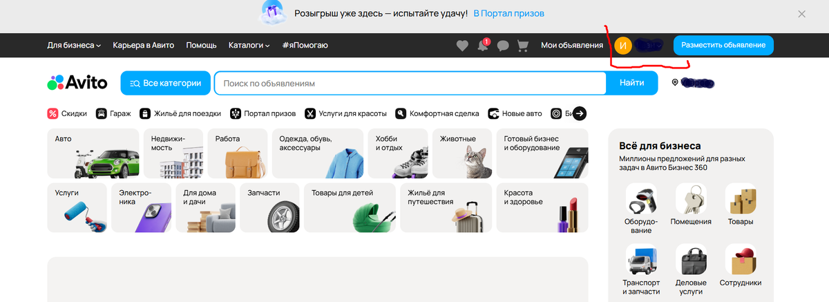Open Помощь link

pyautogui.click(x=201, y=46)
